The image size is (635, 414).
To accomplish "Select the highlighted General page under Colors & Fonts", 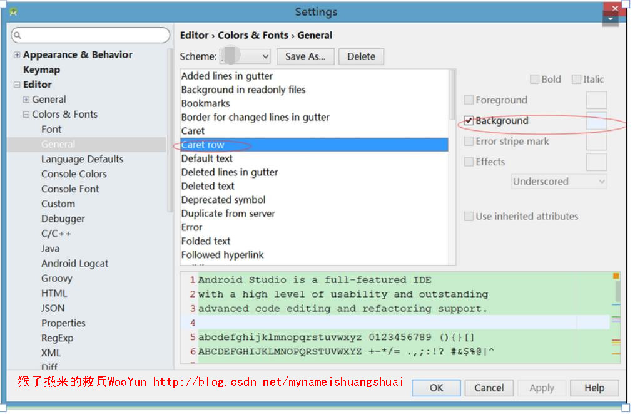I will [58, 144].
